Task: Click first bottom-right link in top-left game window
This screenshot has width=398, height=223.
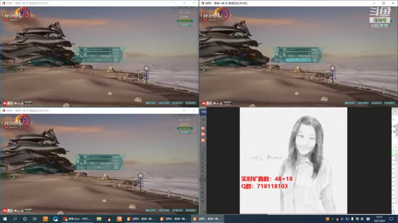Action: pyautogui.click(x=151, y=103)
